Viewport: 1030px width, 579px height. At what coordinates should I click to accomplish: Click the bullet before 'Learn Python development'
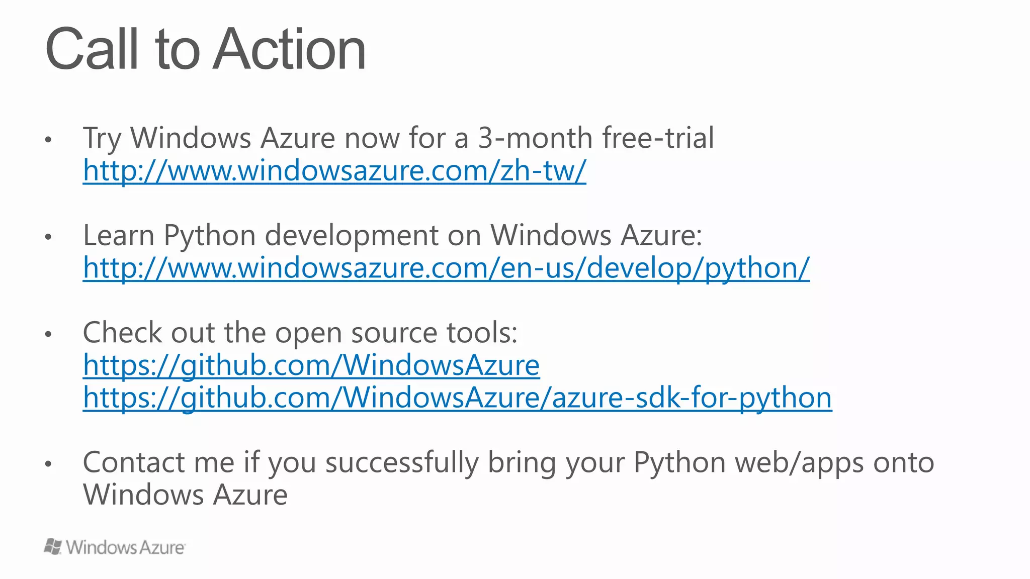(48, 237)
